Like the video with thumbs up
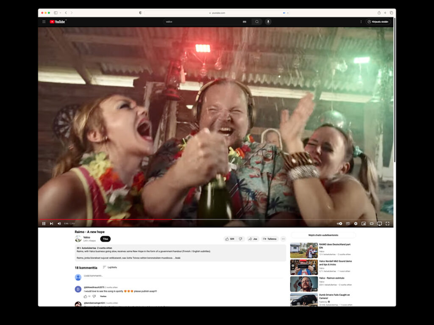The image size is (434, 325). point(230,239)
